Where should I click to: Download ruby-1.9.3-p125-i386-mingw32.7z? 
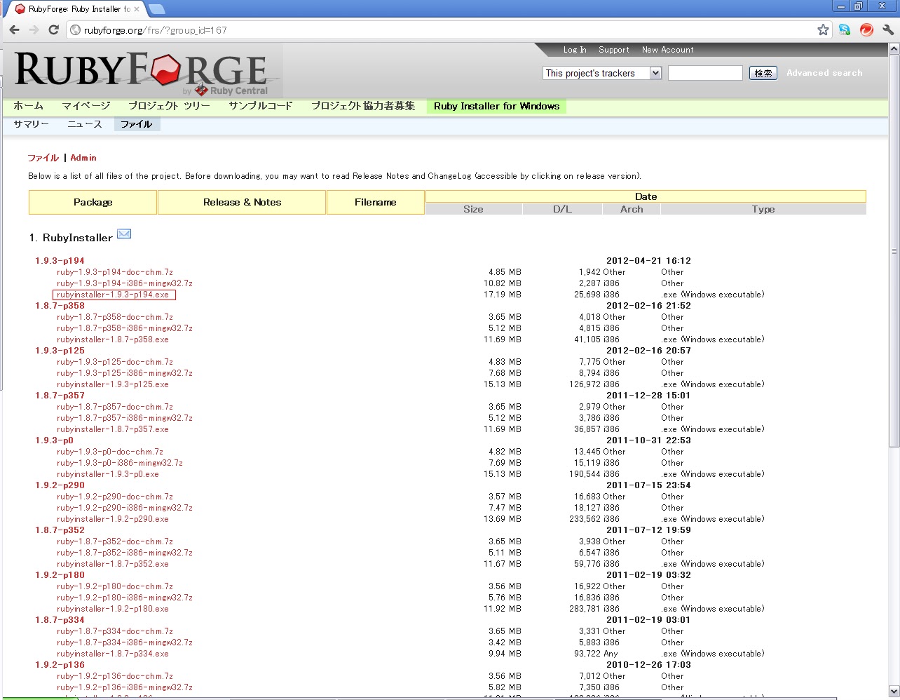point(125,373)
